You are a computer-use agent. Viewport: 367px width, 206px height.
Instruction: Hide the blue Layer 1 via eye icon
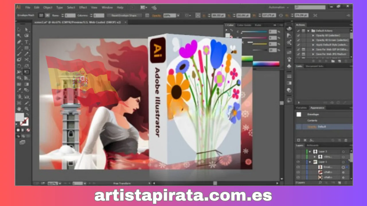298,162
